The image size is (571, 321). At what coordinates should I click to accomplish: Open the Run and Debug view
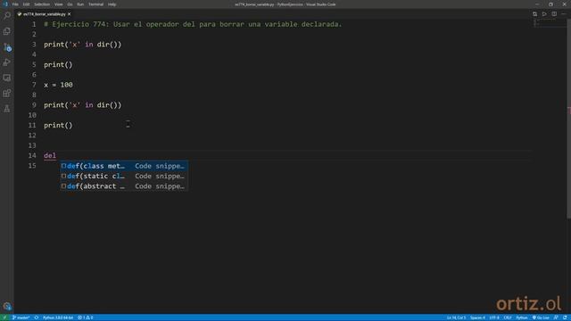coord(7,62)
